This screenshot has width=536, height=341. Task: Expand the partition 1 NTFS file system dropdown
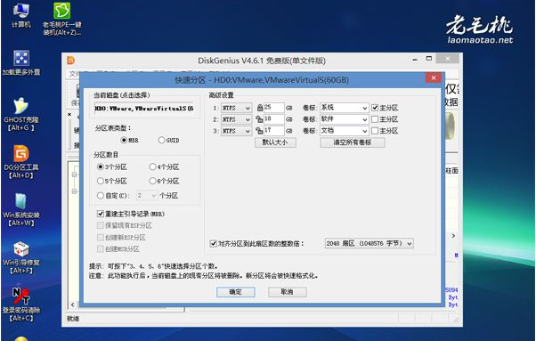(x=237, y=108)
